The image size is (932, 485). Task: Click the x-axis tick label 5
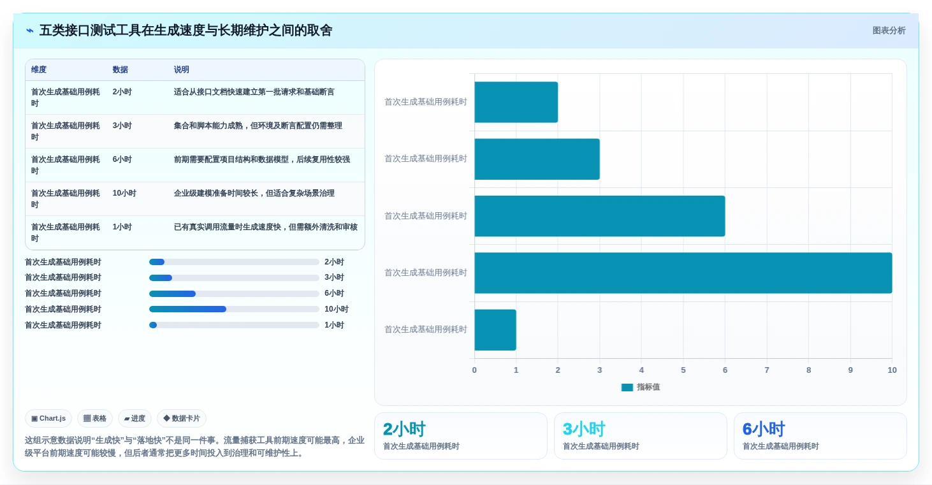click(x=683, y=370)
